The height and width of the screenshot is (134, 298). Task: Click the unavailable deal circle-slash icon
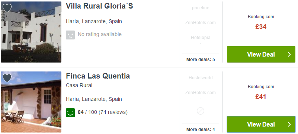pos(201,111)
